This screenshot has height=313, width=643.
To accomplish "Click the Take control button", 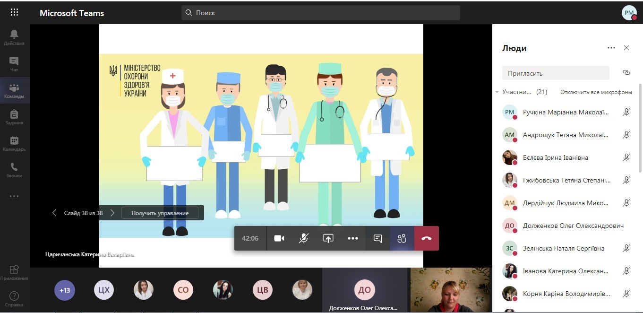I will (160, 213).
